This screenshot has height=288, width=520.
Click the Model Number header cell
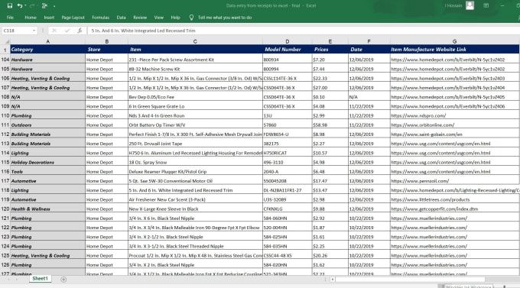pyautogui.click(x=288, y=50)
